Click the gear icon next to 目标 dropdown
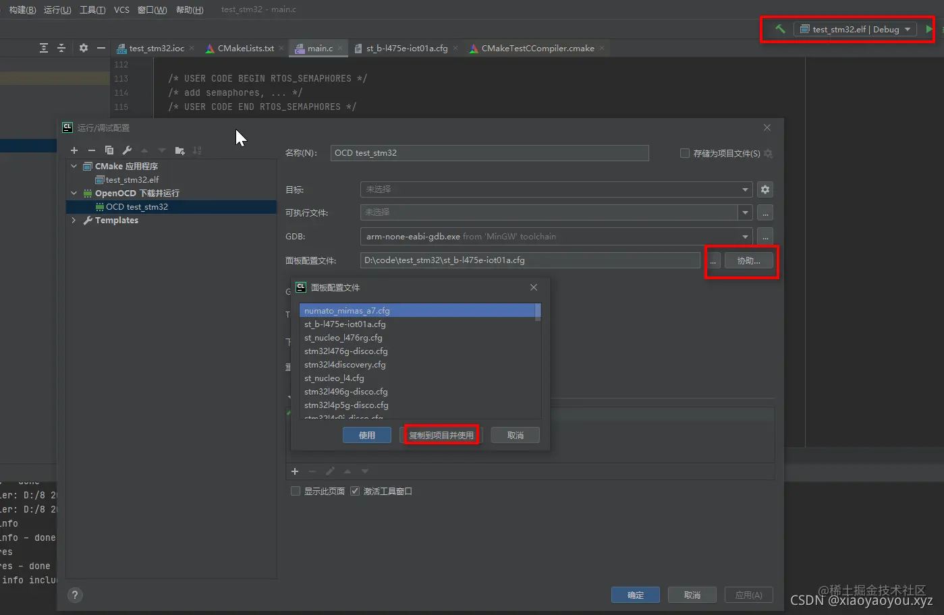Screen dimensions: 944x615 765,189
